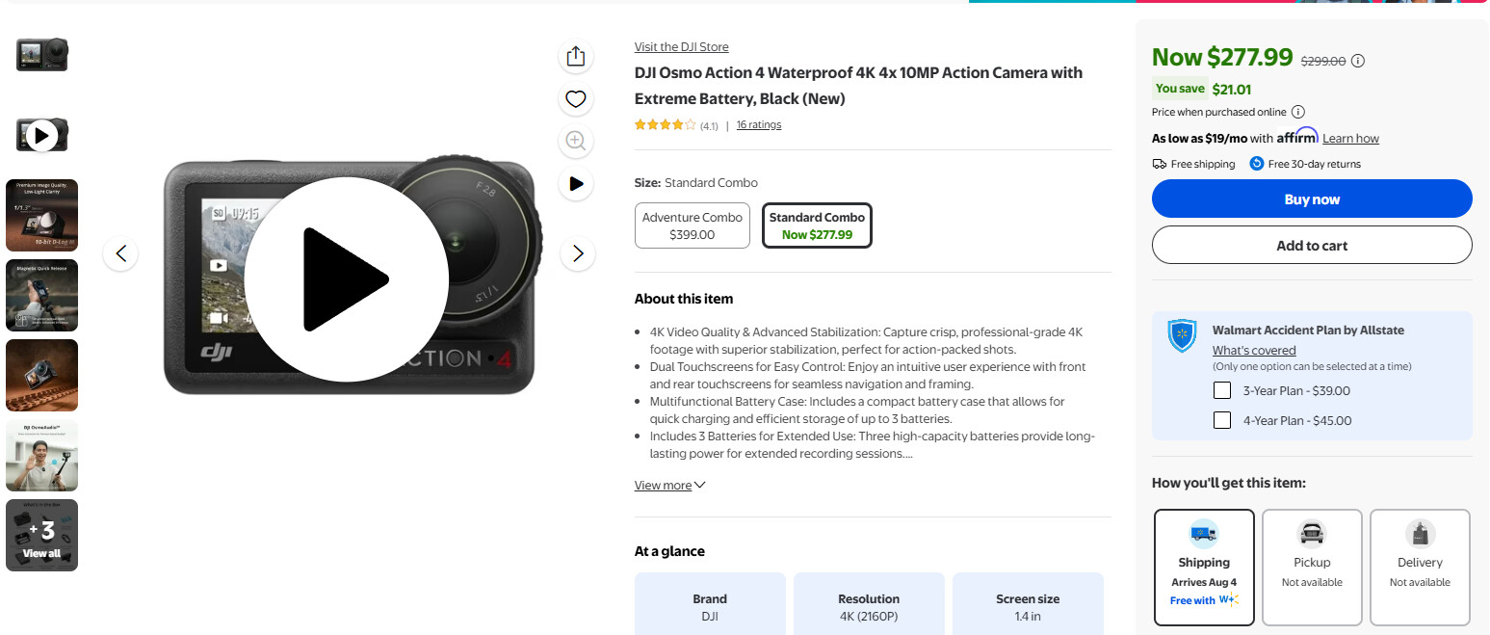Click the share icon above the product image
Image resolution: width=1490 pixels, height=635 pixels.
(576, 57)
